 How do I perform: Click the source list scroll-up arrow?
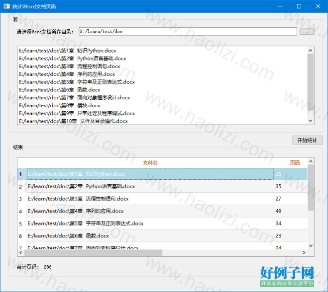[x=311, y=50]
